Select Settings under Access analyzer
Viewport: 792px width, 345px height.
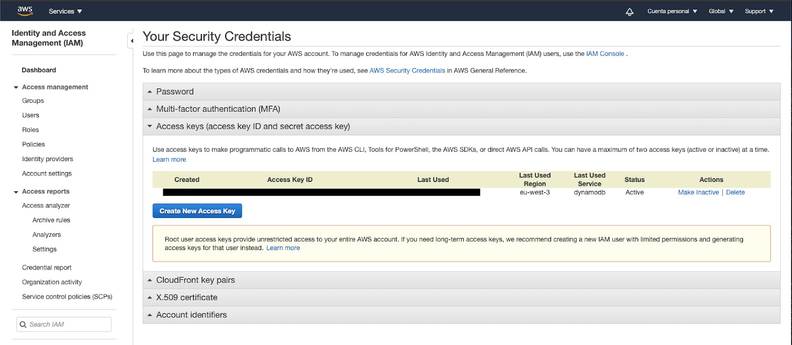point(45,249)
